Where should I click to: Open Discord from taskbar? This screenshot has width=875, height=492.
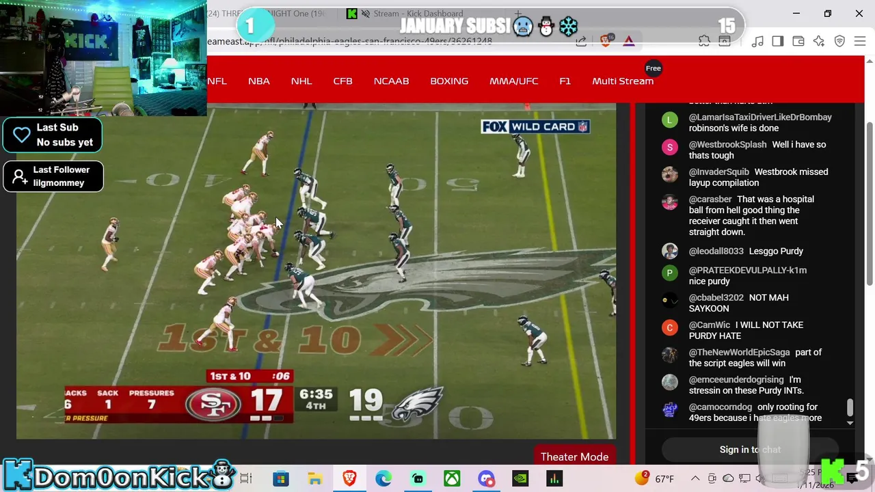tap(486, 478)
